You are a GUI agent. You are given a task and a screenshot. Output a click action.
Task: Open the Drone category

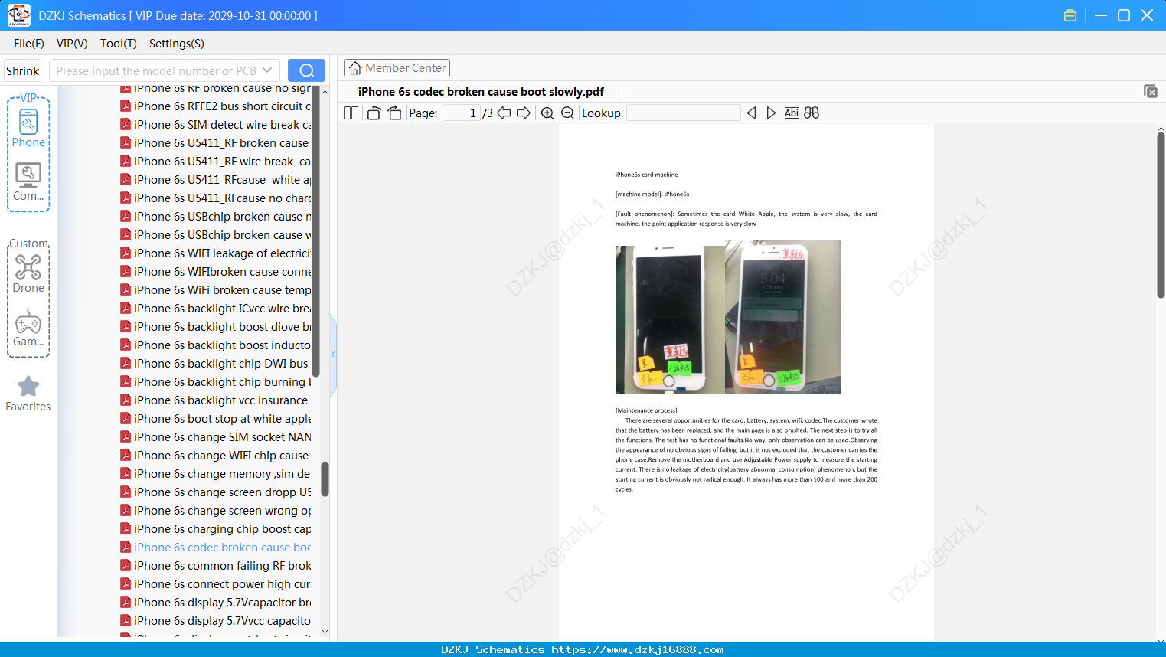(28, 274)
